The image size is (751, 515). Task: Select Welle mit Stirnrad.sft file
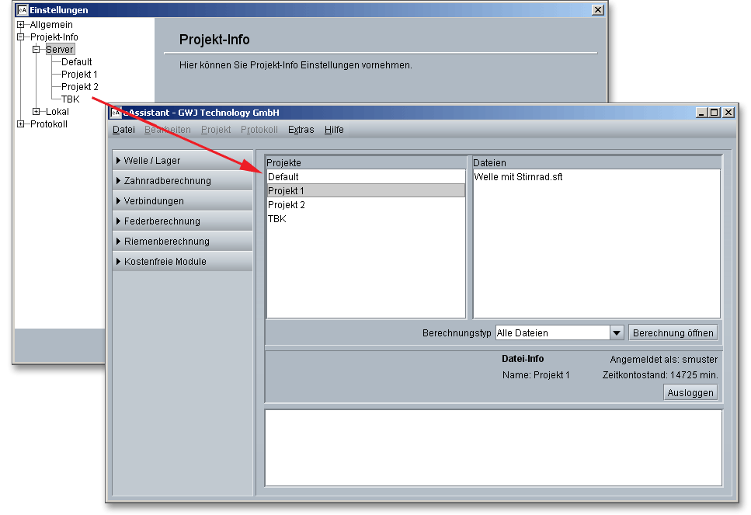click(518, 177)
